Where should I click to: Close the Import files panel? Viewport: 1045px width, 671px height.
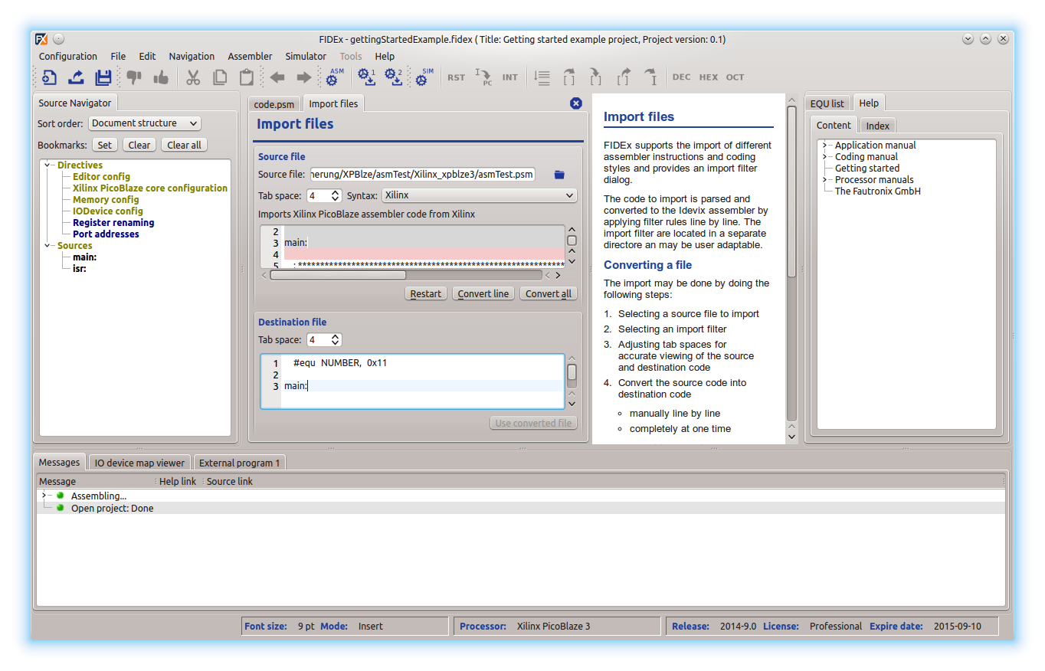pos(576,103)
